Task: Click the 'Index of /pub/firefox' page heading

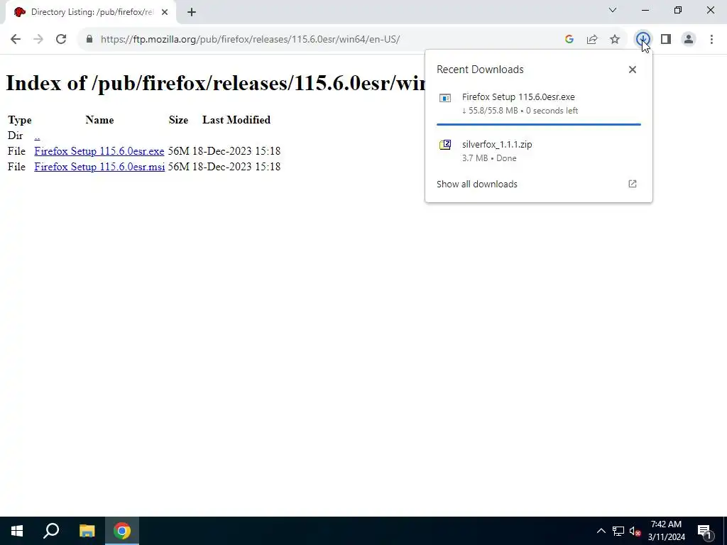Action: pyautogui.click(x=215, y=84)
